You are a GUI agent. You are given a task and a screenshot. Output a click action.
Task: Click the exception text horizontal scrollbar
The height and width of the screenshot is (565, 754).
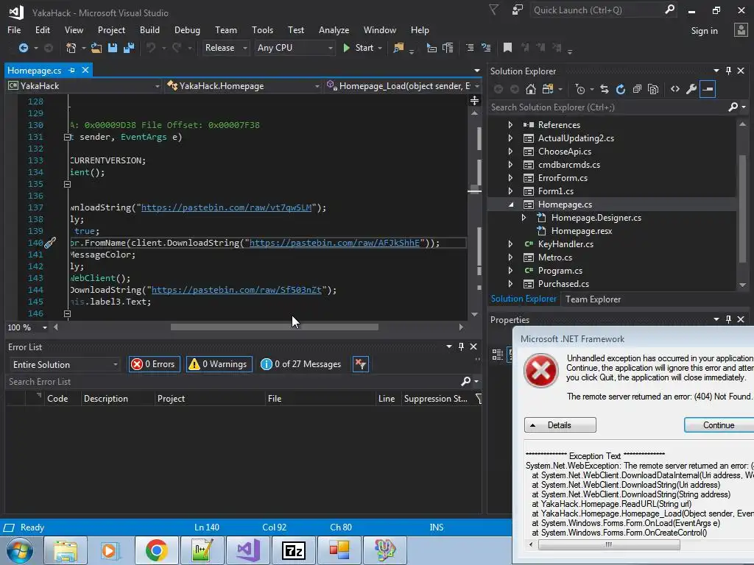click(609, 545)
